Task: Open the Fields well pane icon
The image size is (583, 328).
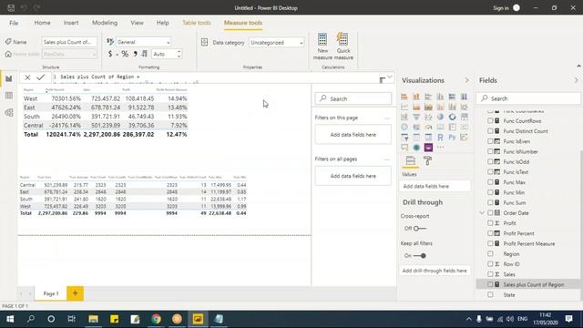Action: pos(411,160)
